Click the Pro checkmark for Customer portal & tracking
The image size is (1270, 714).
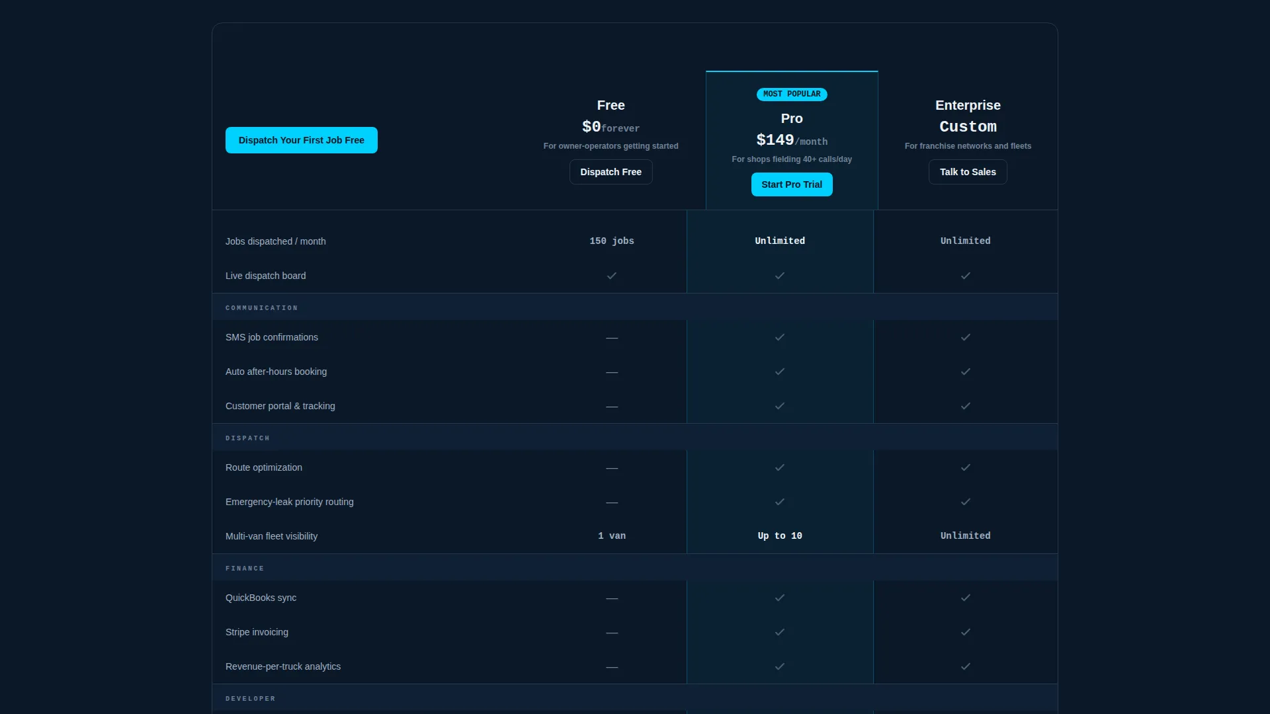(x=780, y=406)
